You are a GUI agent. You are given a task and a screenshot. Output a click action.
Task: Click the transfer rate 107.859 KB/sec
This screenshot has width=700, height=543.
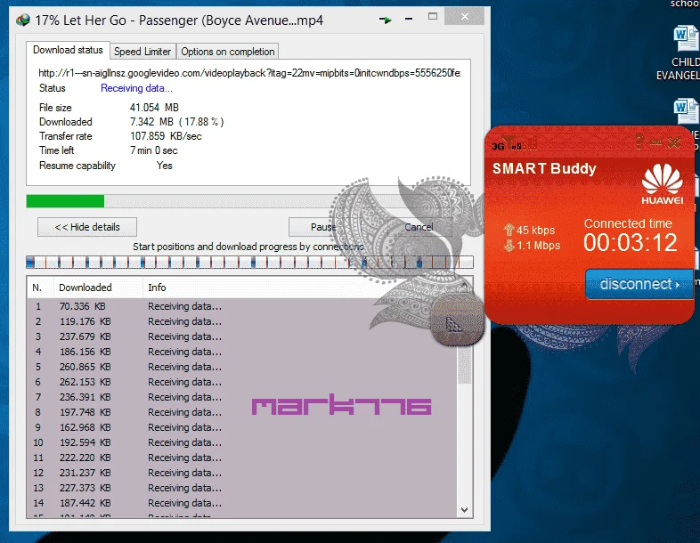pyautogui.click(x=166, y=136)
